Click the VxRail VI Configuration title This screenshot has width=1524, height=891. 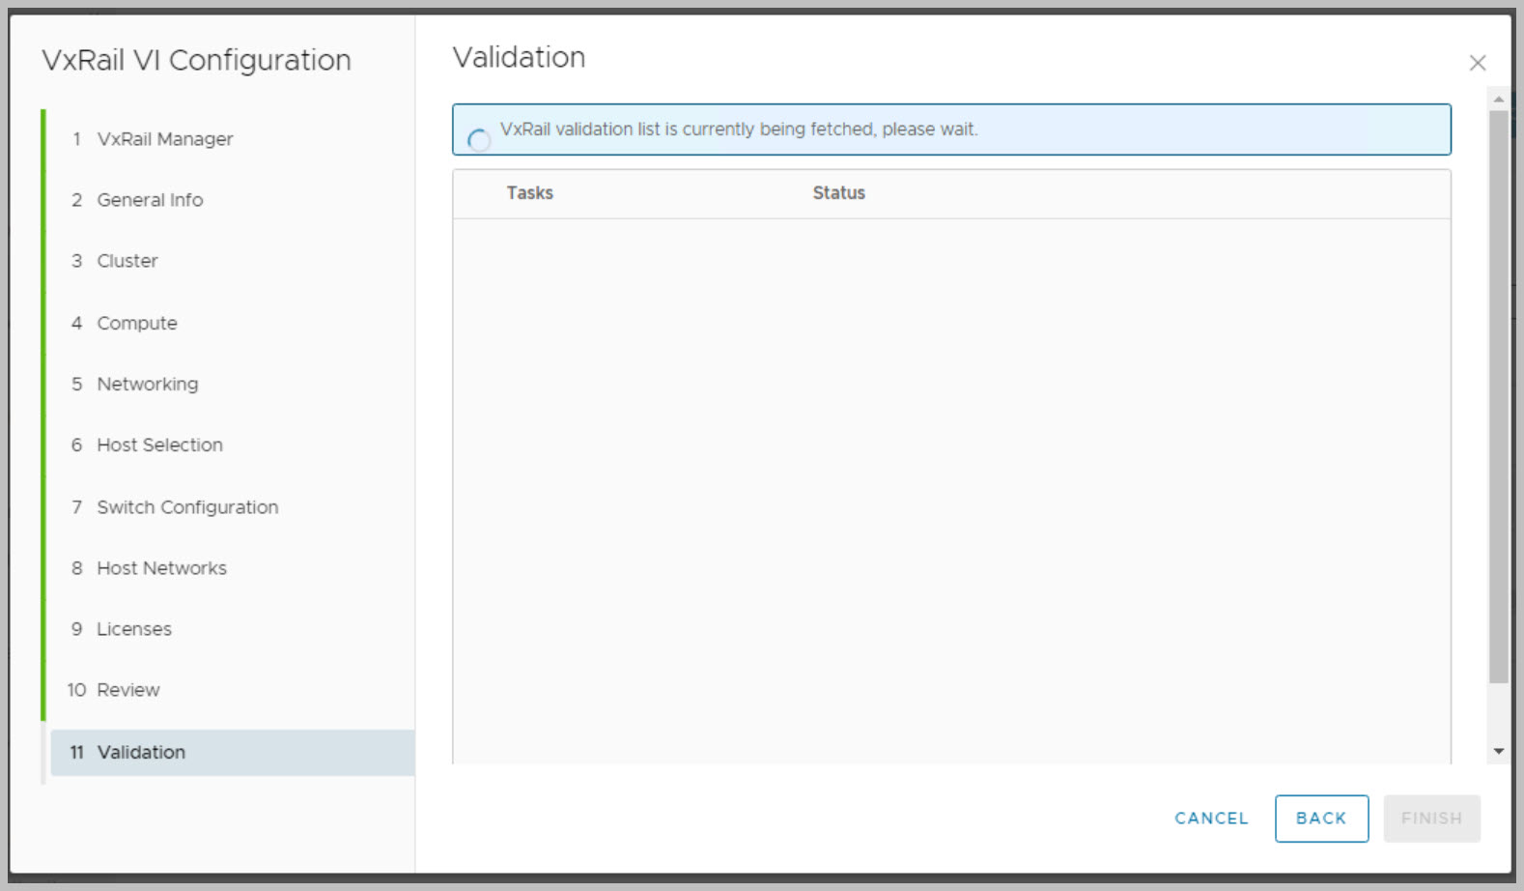point(196,60)
